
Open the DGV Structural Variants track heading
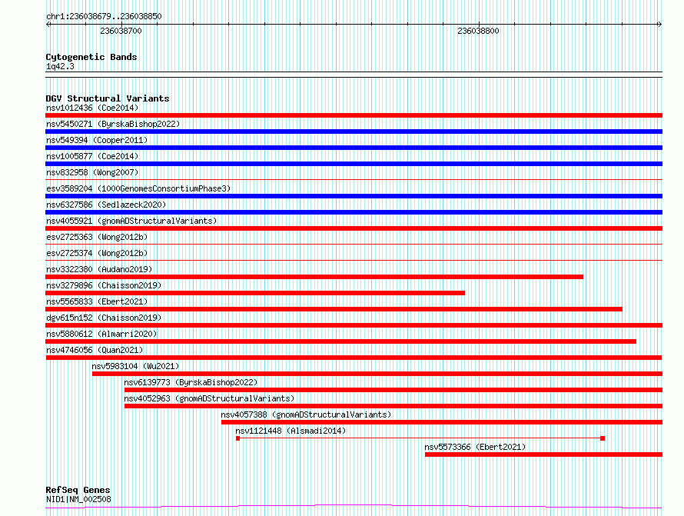click(108, 98)
